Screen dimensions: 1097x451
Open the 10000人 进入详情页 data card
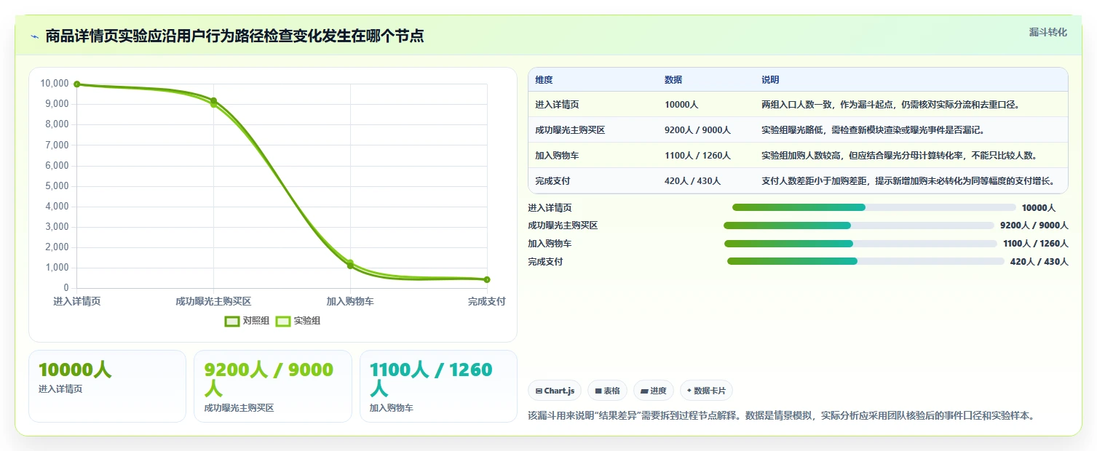tap(107, 386)
